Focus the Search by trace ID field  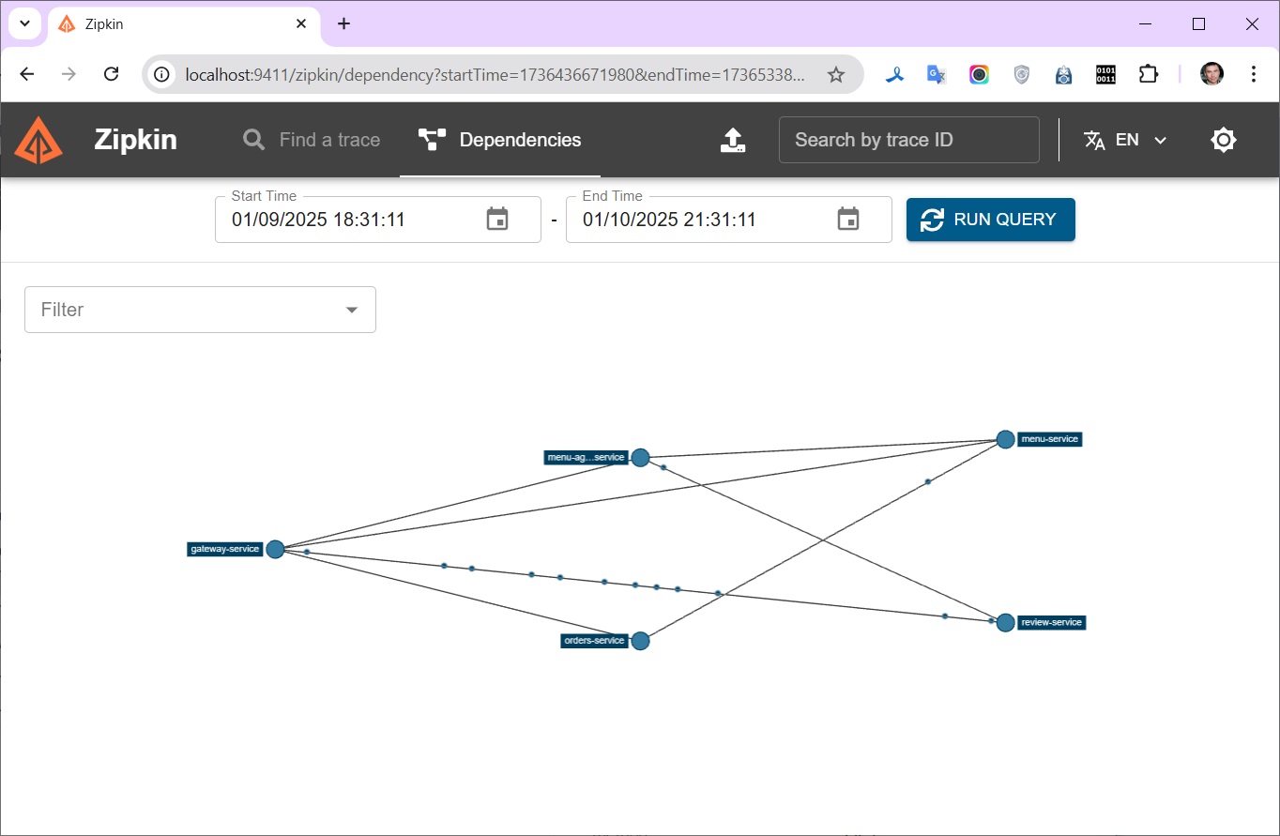[x=908, y=140]
